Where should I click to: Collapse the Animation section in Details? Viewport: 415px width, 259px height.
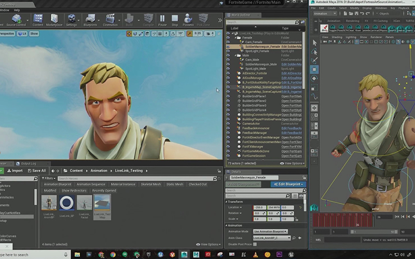227,225
